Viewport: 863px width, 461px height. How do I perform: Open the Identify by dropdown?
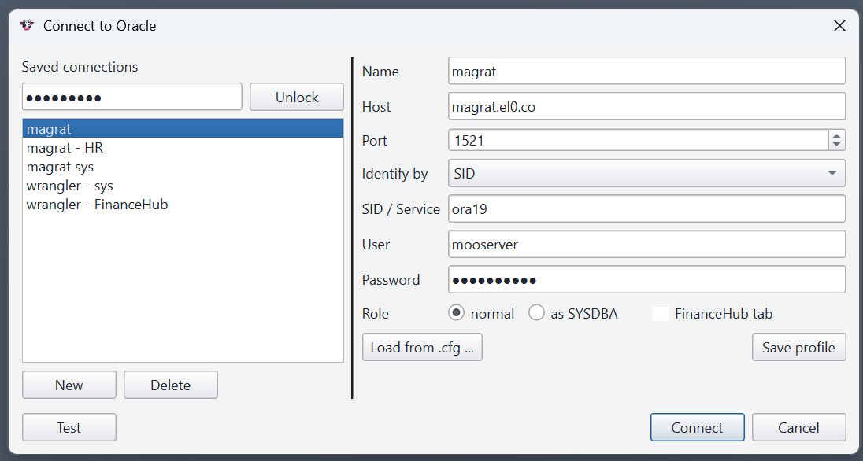pyautogui.click(x=646, y=174)
